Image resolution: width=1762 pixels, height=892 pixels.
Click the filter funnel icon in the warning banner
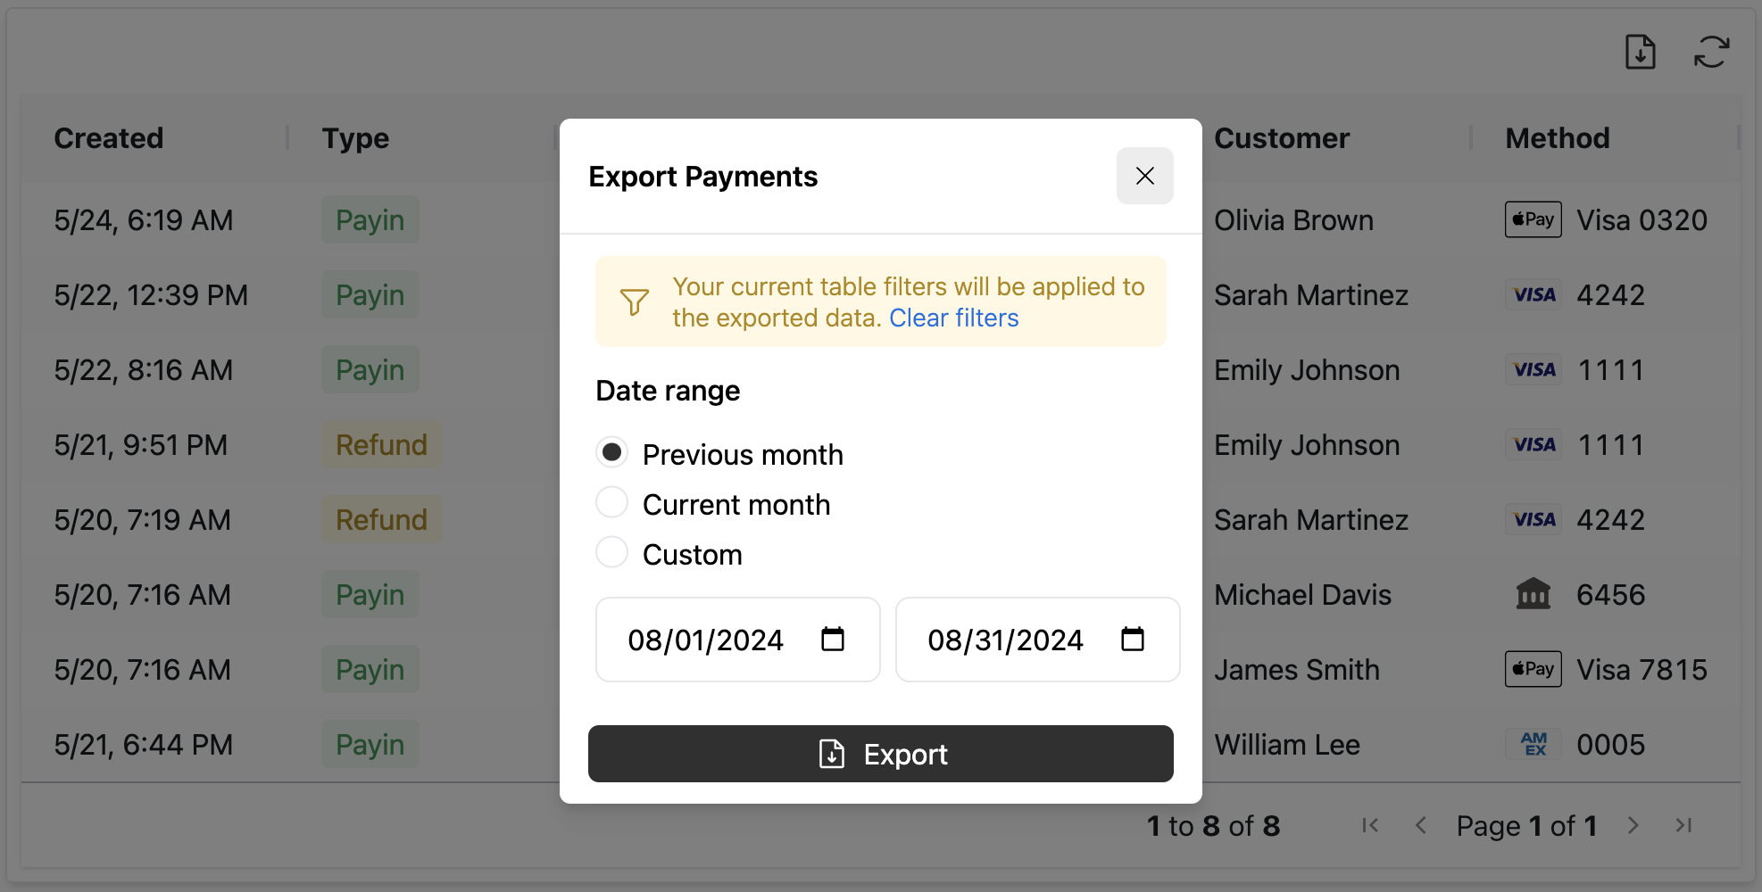coord(634,301)
